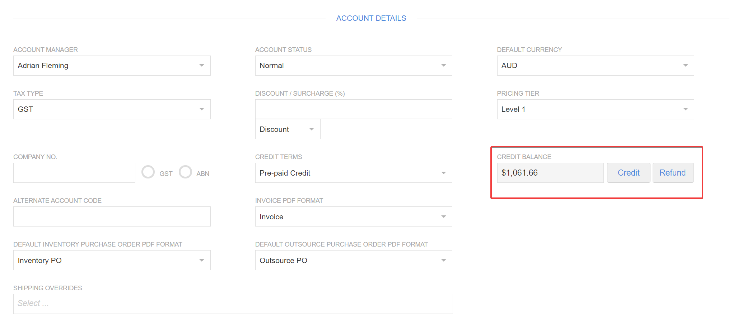Expand the Account Status dropdown
Screen dimensions: 742x329
pyautogui.click(x=353, y=66)
